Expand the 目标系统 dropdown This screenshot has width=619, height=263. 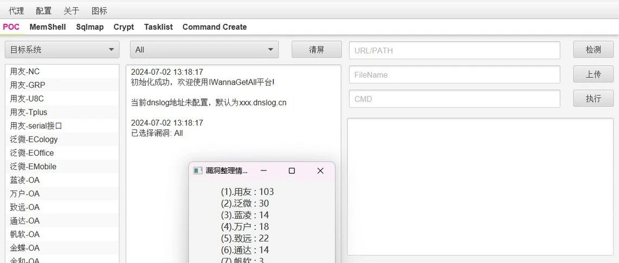pos(62,50)
